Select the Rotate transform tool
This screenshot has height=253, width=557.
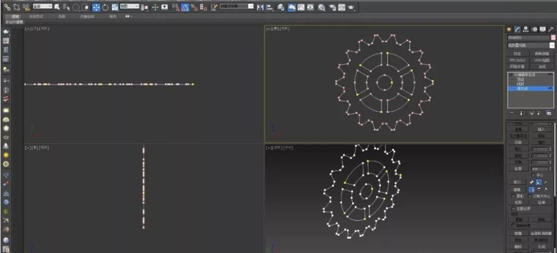[x=106, y=8]
